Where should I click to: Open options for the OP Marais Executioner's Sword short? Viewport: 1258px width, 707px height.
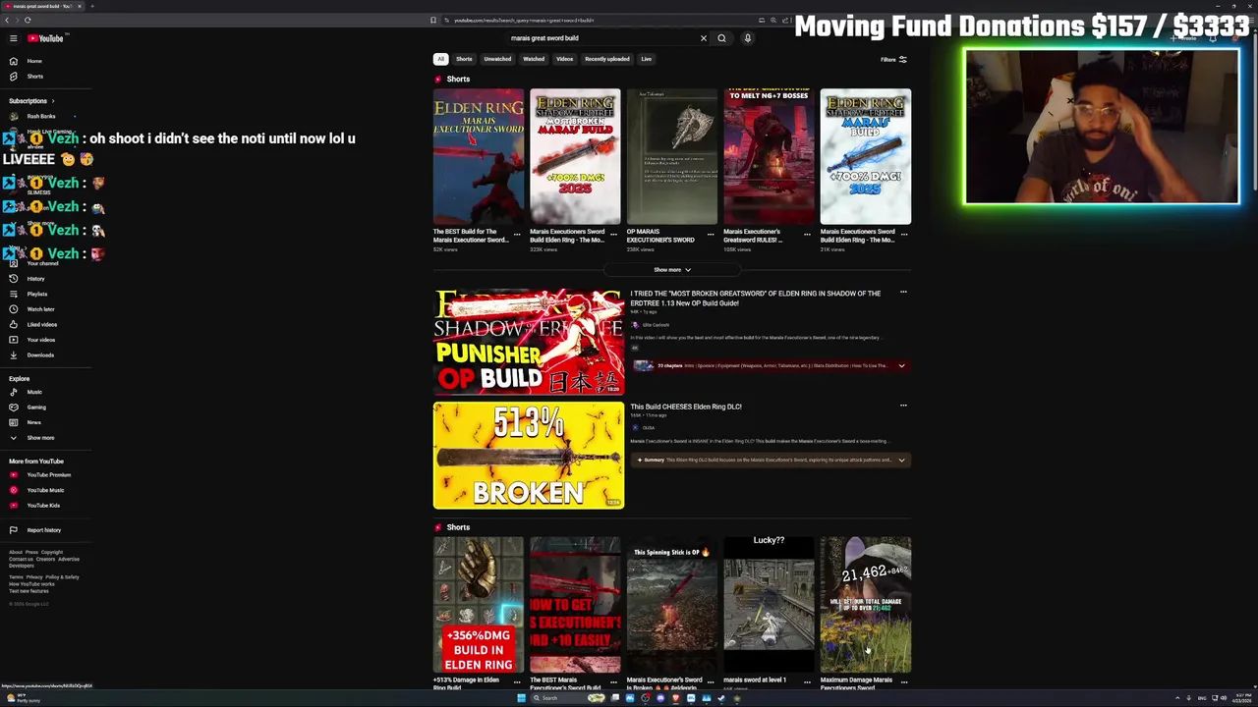pos(711,235)
